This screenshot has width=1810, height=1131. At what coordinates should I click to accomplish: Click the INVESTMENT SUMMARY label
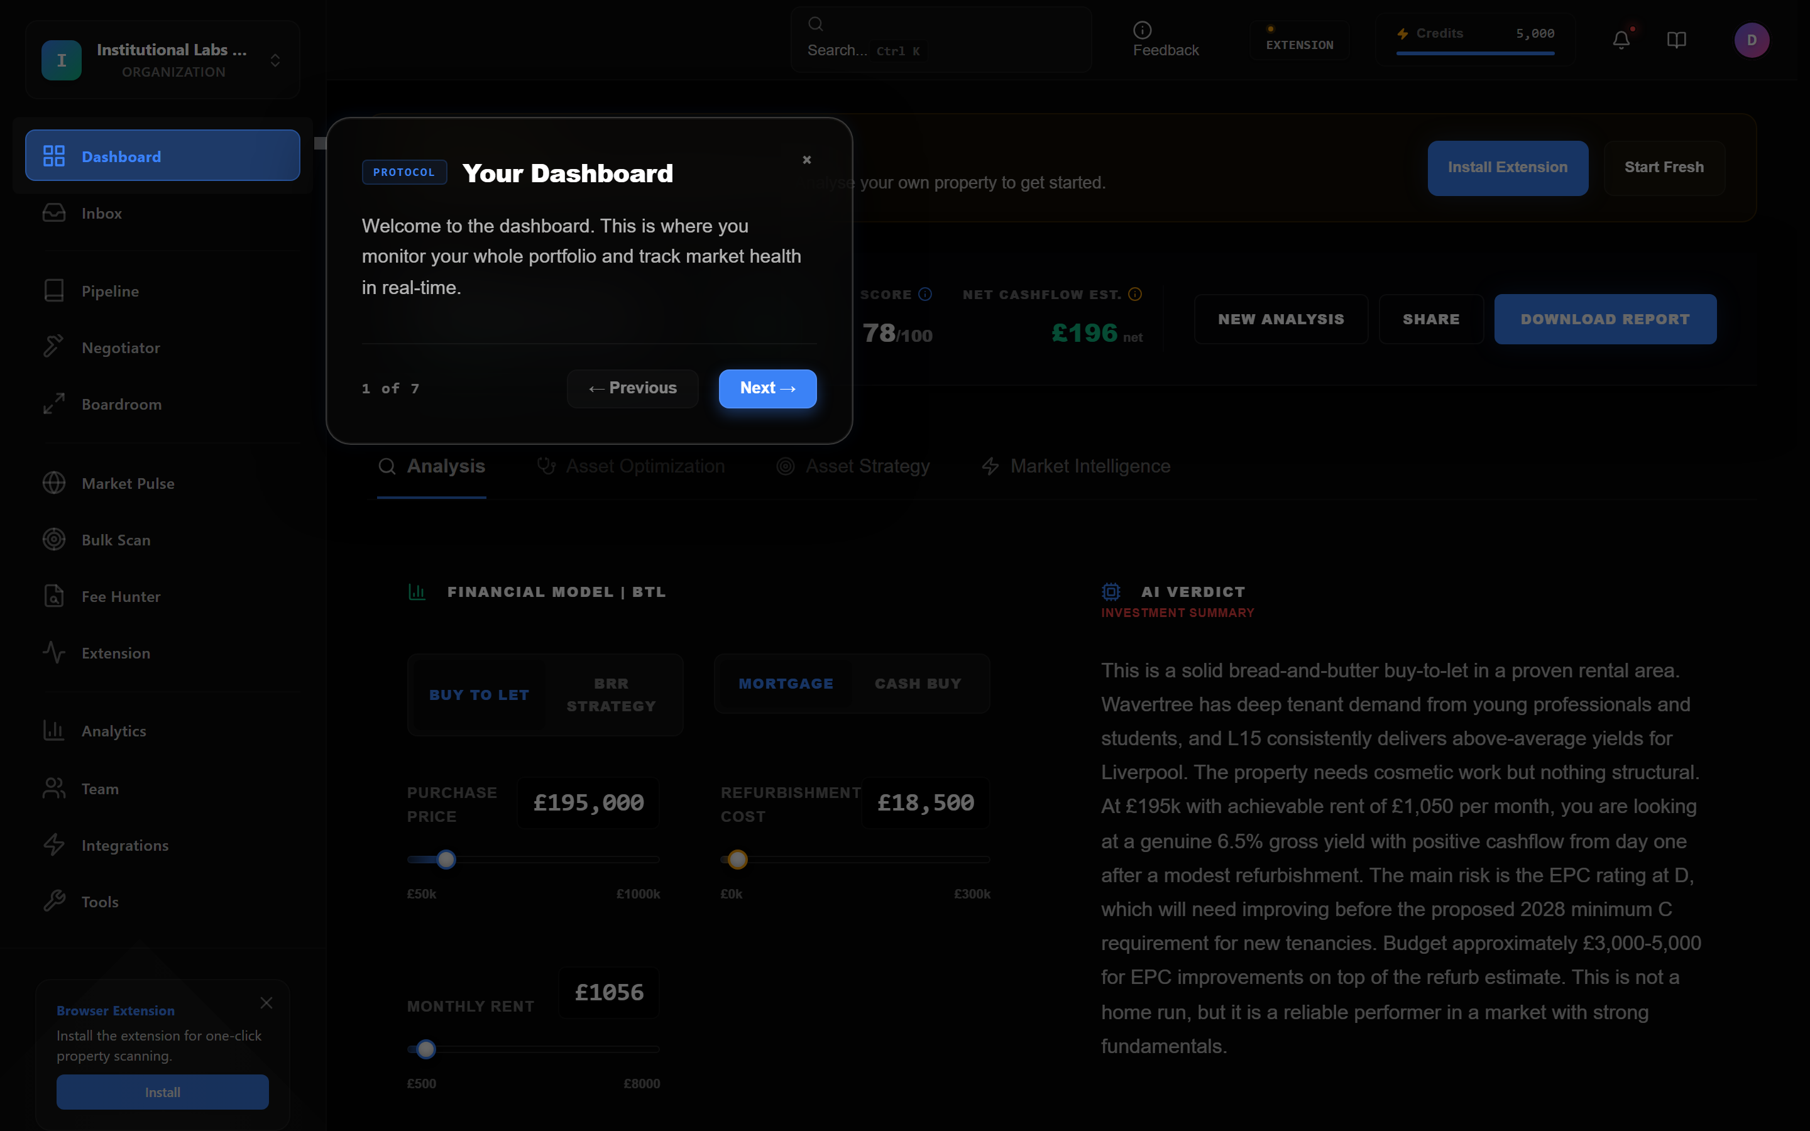[1177, 613]
